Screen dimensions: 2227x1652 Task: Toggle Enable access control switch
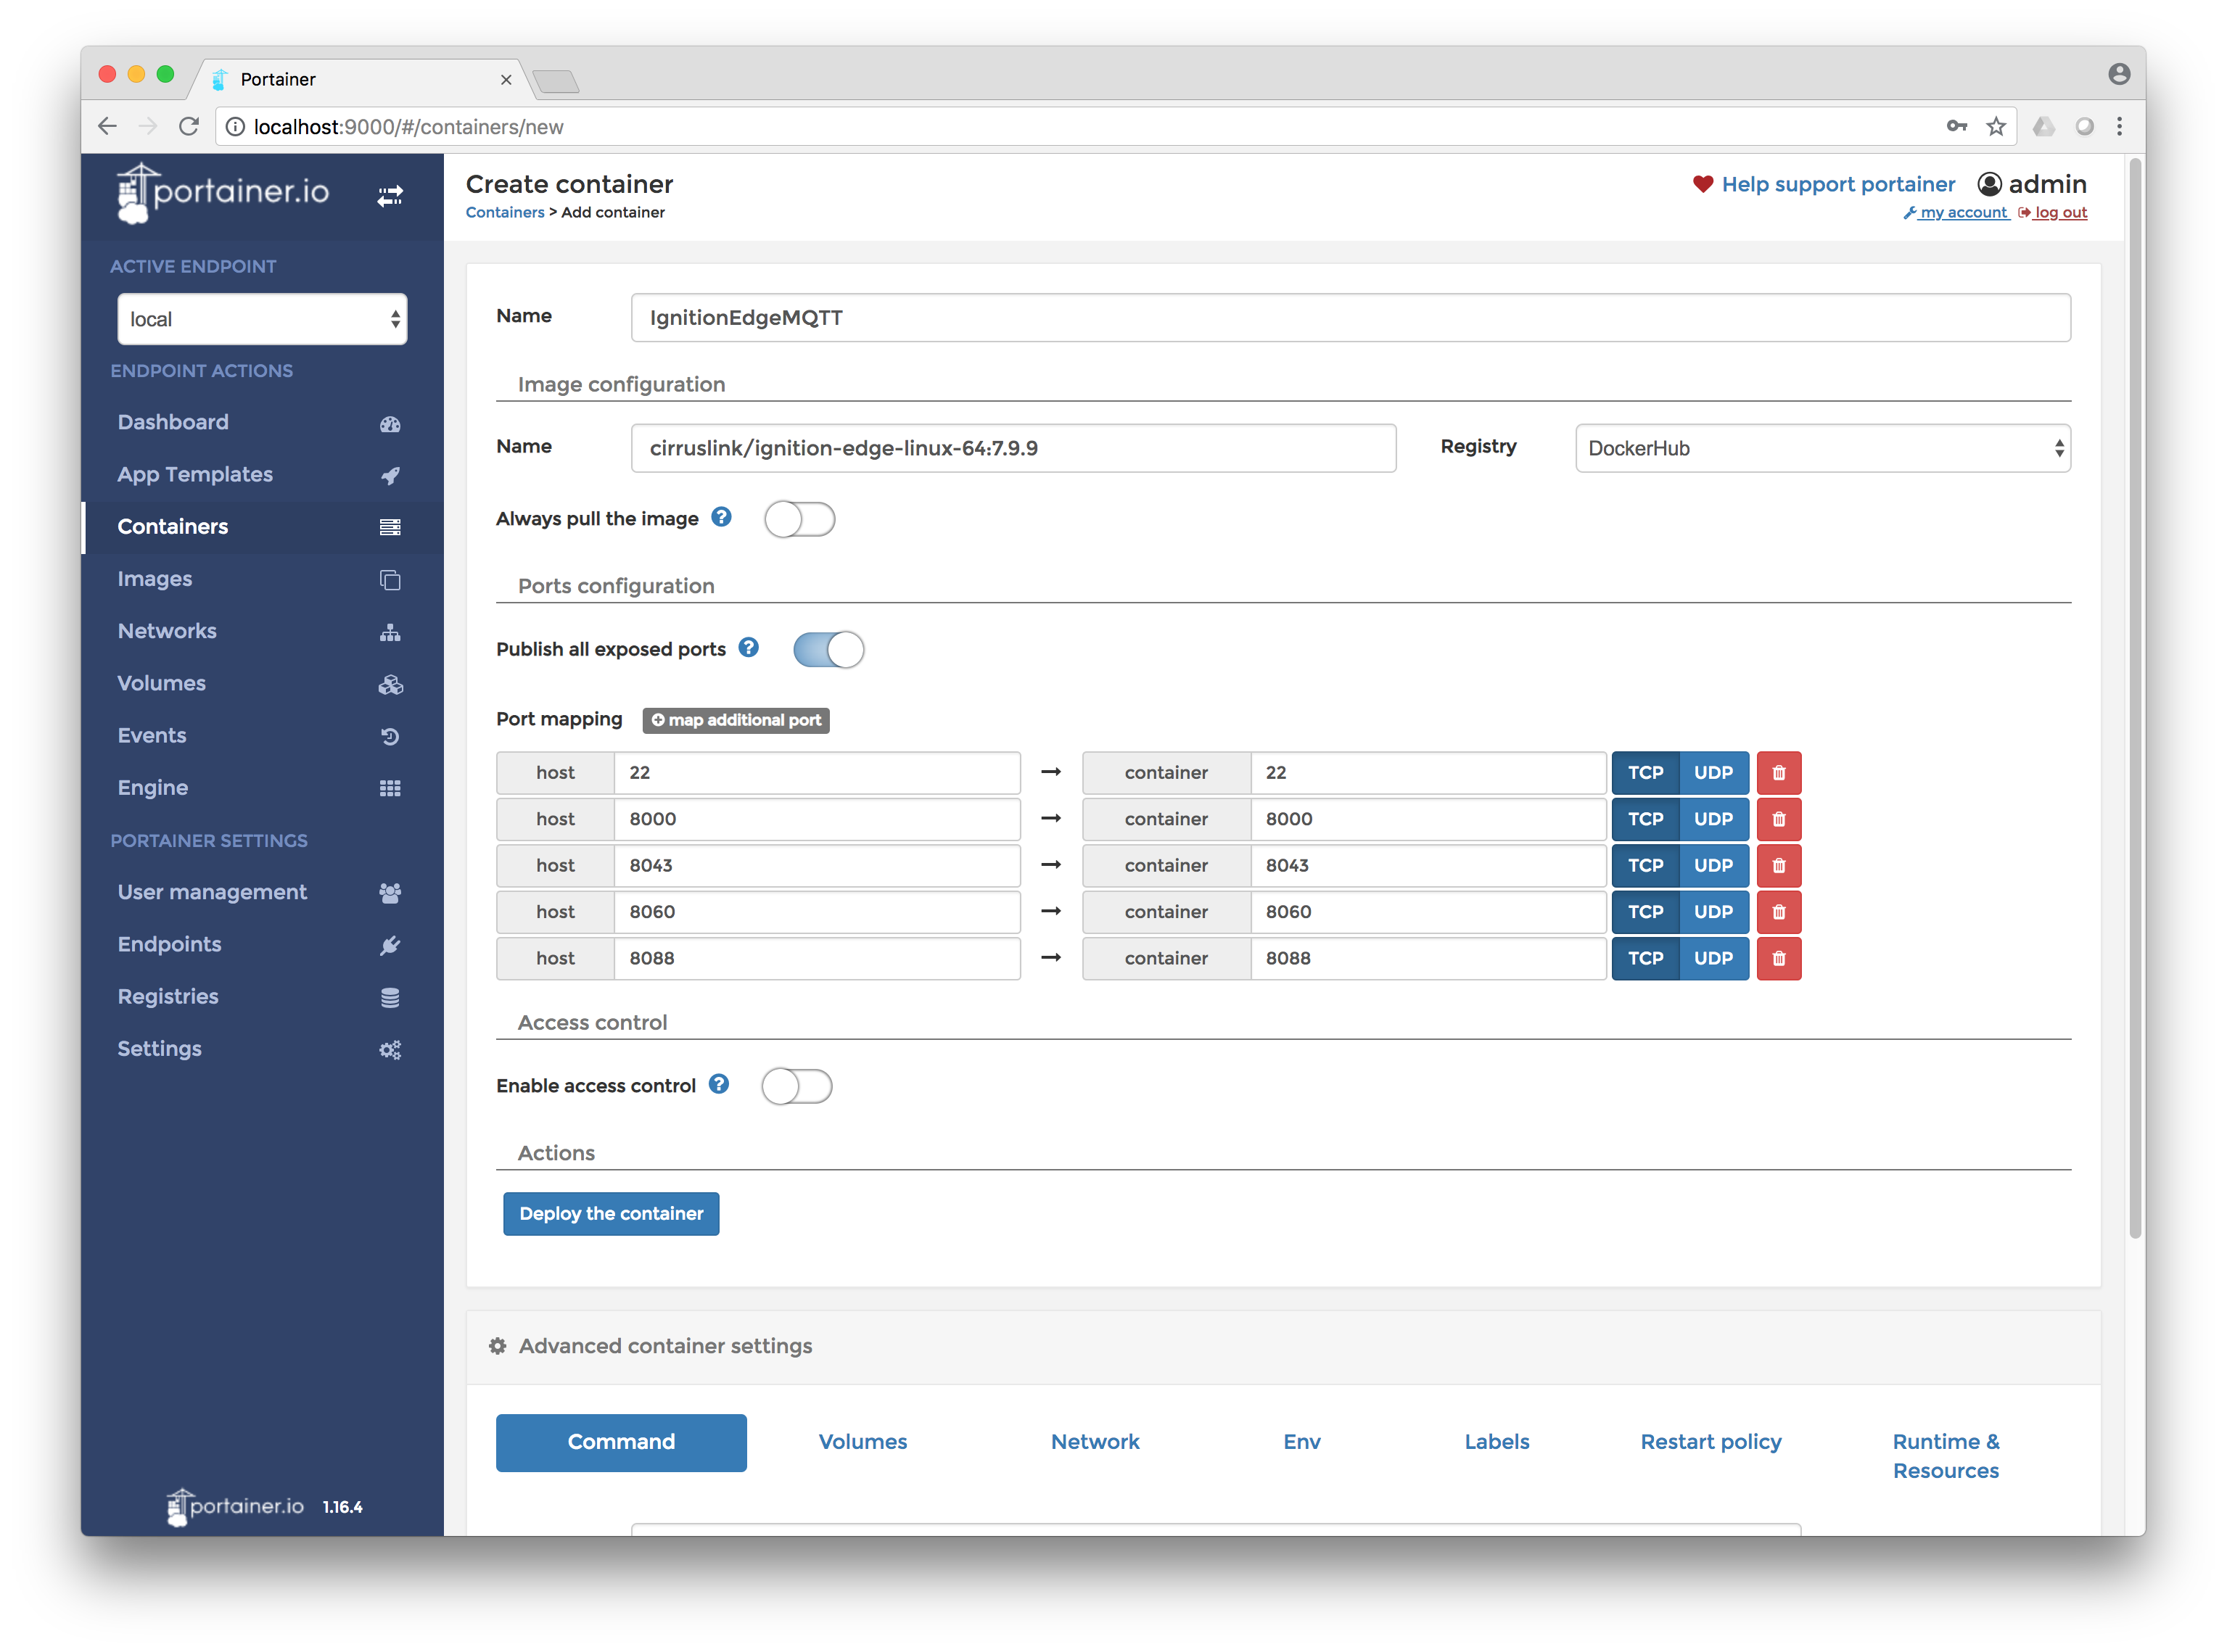[x=796, y=1086]
